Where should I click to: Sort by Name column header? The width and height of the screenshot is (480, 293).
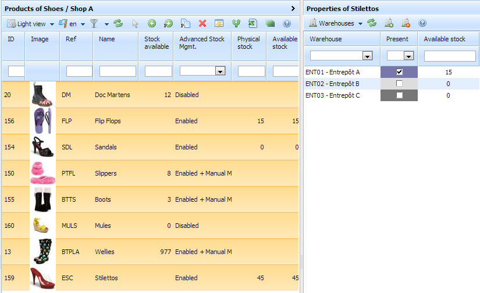pos(108,40)
